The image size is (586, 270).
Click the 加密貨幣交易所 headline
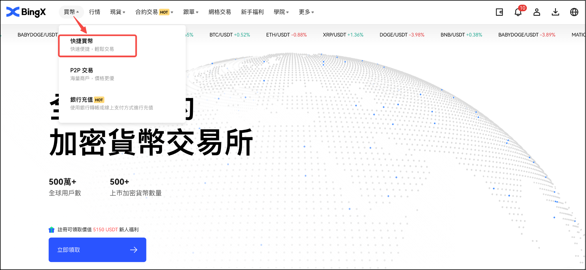point(151,142)
